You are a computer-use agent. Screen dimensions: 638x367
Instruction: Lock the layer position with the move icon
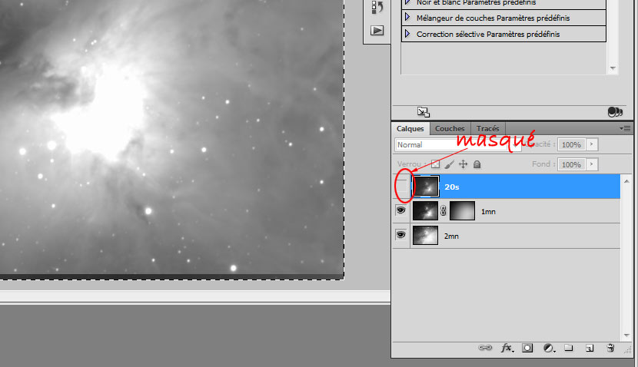pos(463,164)
